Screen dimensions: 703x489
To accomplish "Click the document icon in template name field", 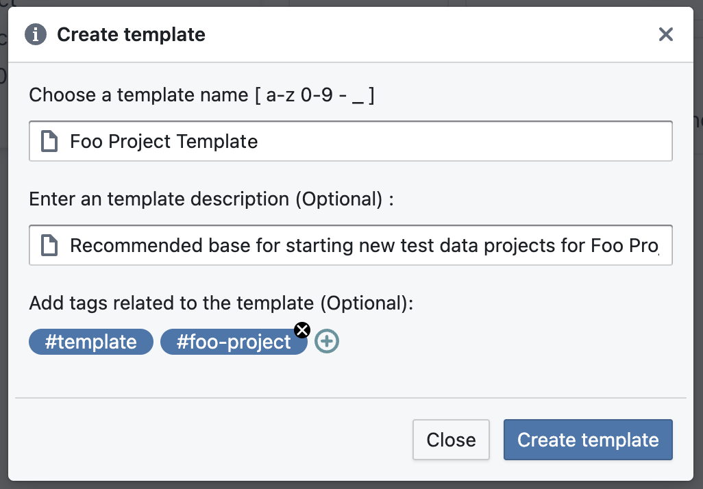I will tap(49, 141).
